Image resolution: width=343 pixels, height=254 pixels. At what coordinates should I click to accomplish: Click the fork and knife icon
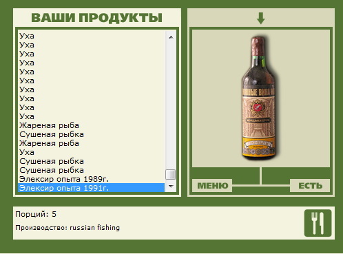tap(318, 223)
